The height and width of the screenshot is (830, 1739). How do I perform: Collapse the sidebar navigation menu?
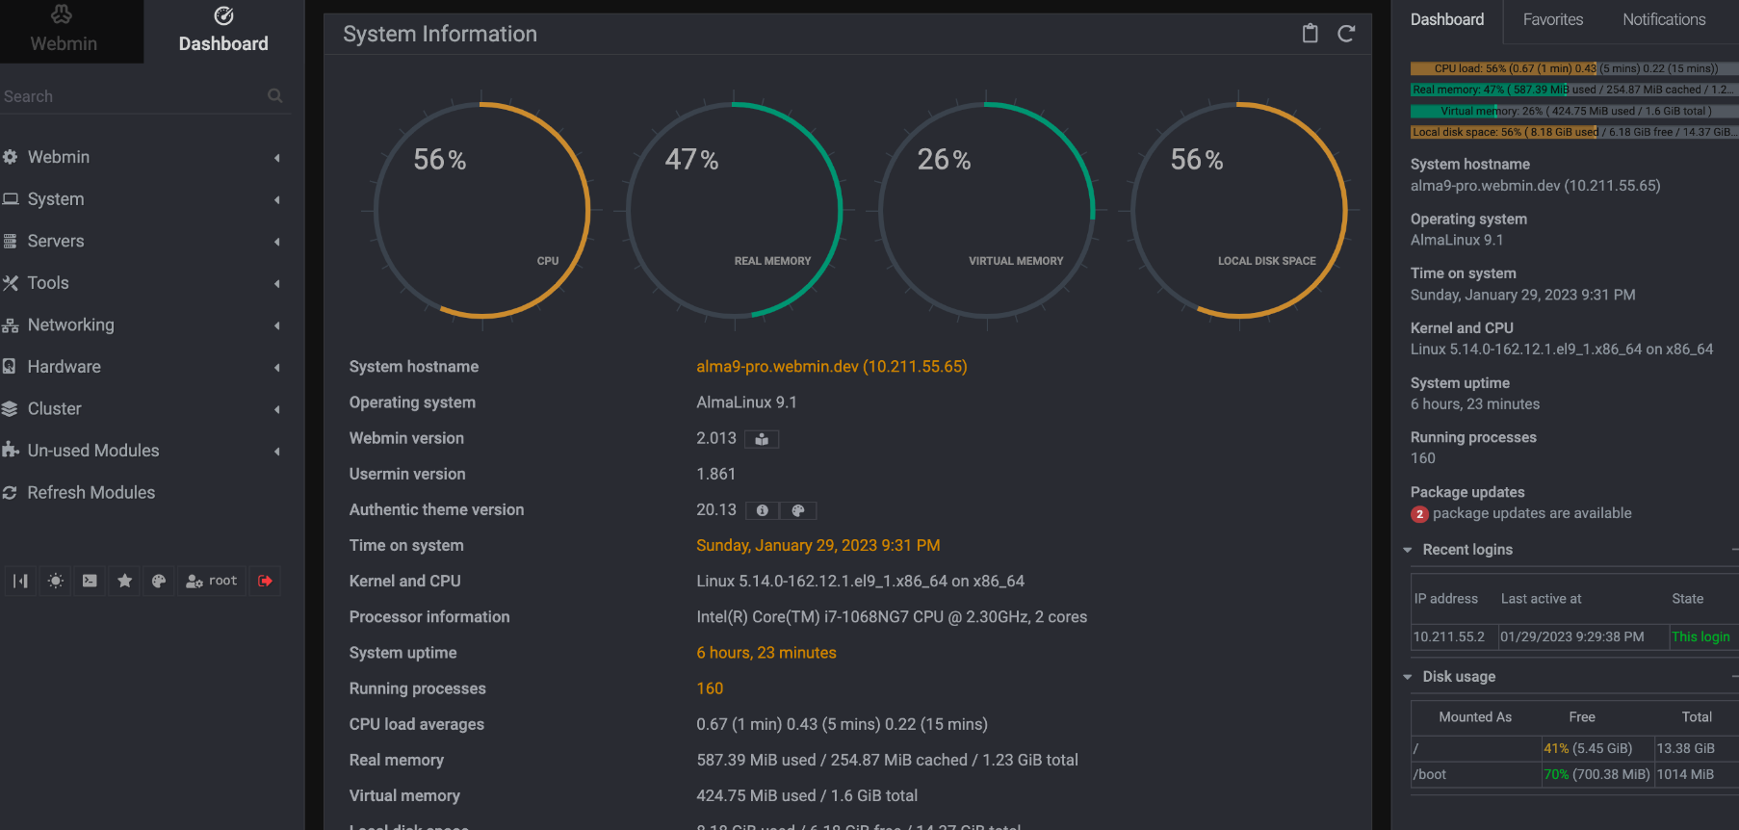(20, 581)
